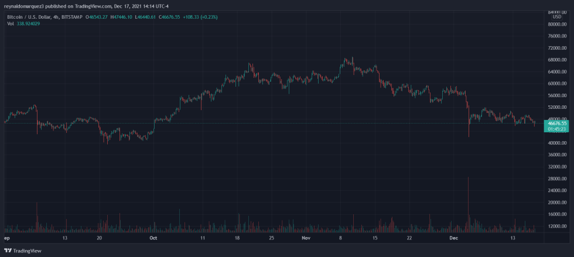574x257 pixels.
Task: Click the 15 date label on time axis
Action: pos(375,238)
